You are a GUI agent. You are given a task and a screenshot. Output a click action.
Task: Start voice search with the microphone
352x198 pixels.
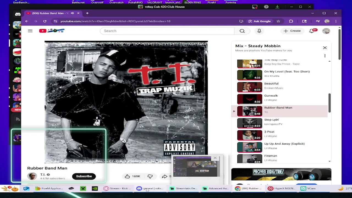(x=259, y=31)
